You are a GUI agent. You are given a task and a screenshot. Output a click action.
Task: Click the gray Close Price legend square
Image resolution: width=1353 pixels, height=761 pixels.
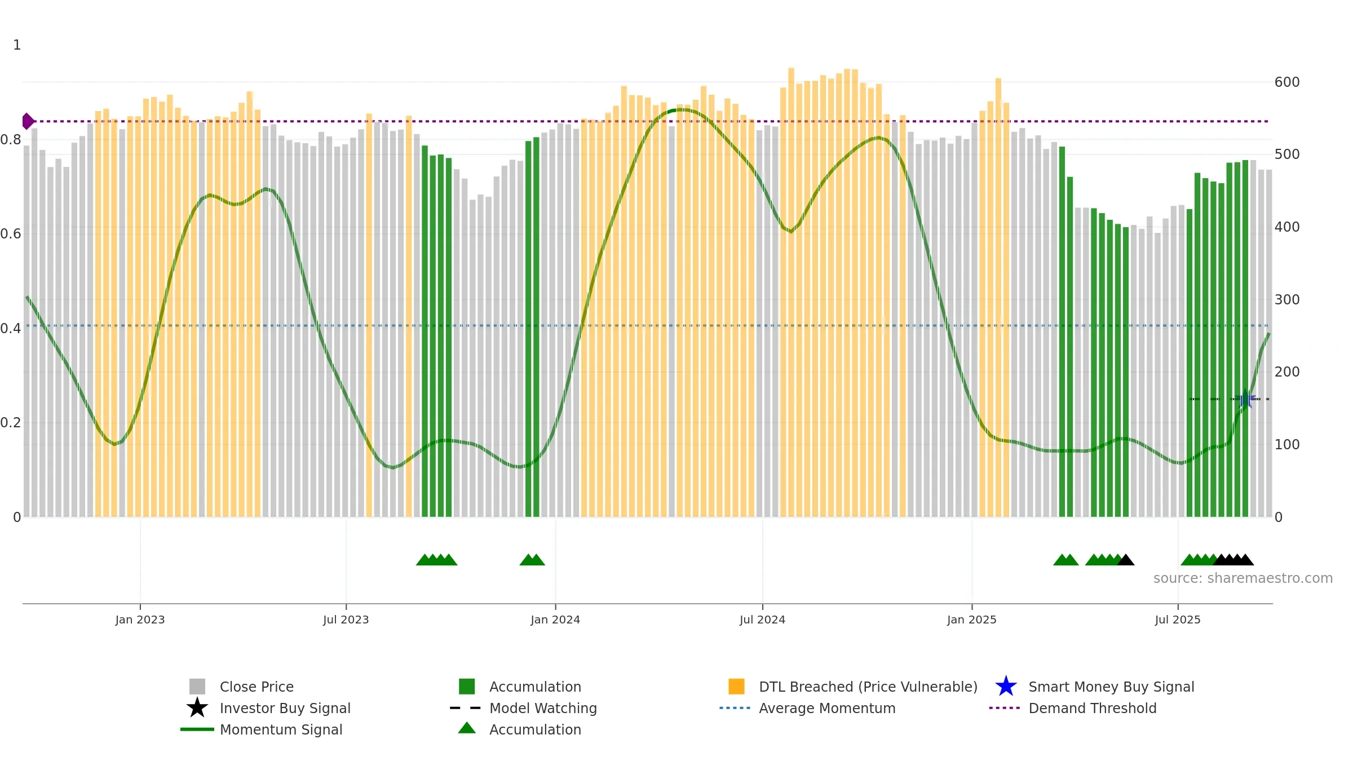(197, 687)
